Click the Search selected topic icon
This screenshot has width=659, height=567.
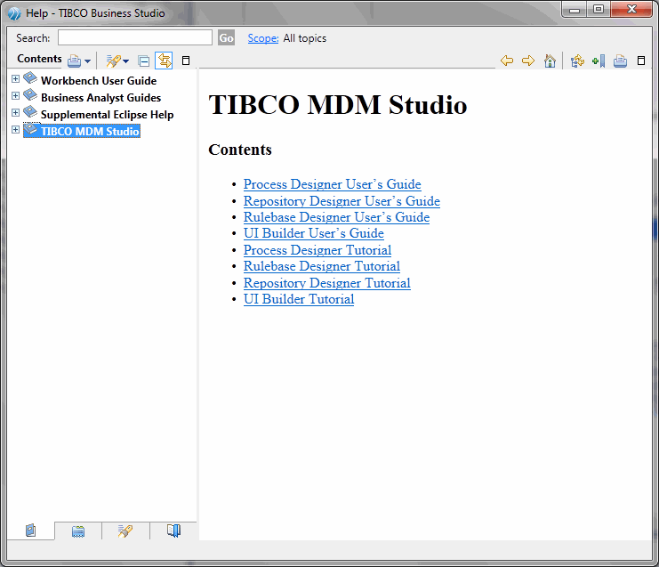point(113,61)
